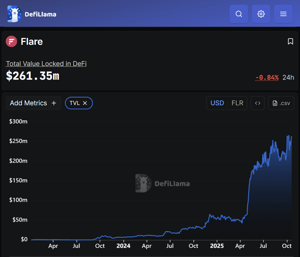Open the hamburger menu

[x=283, y=14]
